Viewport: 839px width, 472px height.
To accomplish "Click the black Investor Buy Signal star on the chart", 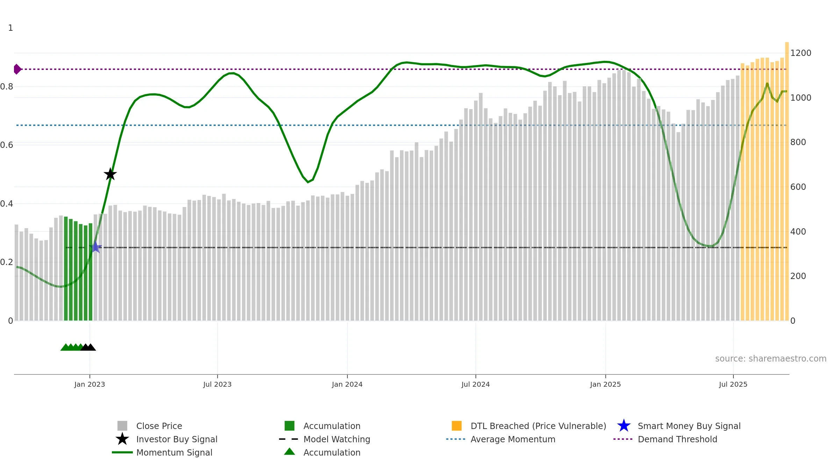I will click(110, 174).
